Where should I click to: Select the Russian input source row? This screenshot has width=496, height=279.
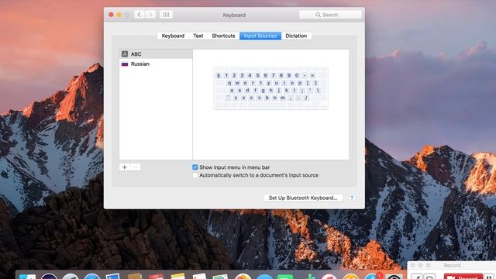pyautogui.click(x=156, y=64)
